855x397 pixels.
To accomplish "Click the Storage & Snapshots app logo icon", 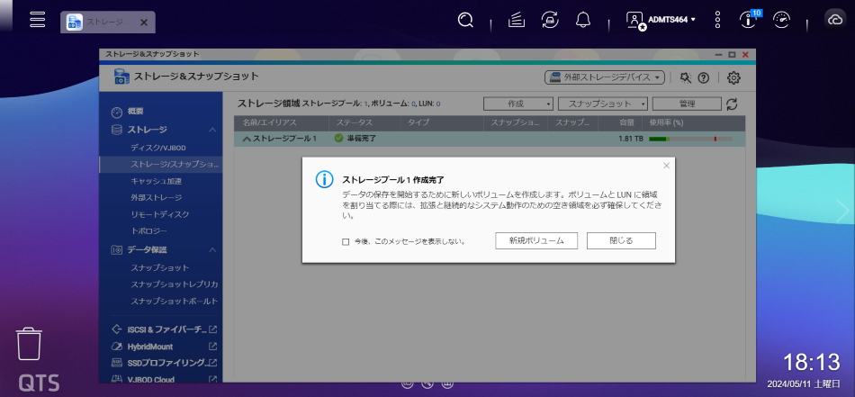I will pyautogui.click(x=121, y=77).
